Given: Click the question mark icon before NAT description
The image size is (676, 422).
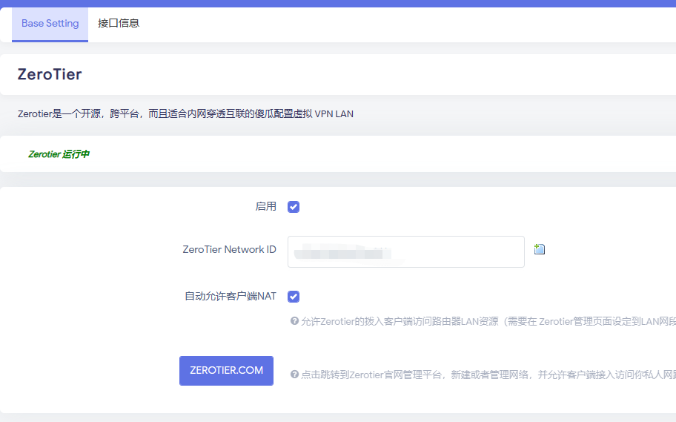Looking at the screenshot, I should tap(294, 321).
